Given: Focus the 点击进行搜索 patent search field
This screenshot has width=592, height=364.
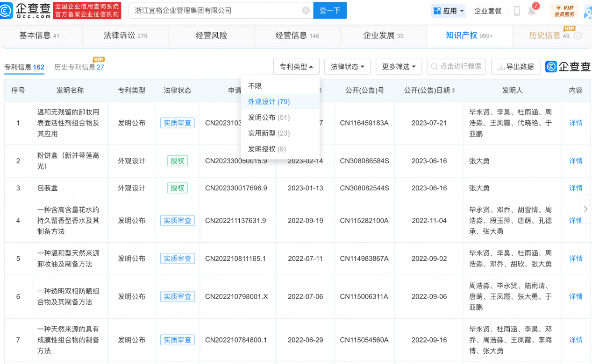Looking at the screenshot, I should click(456, 67).
